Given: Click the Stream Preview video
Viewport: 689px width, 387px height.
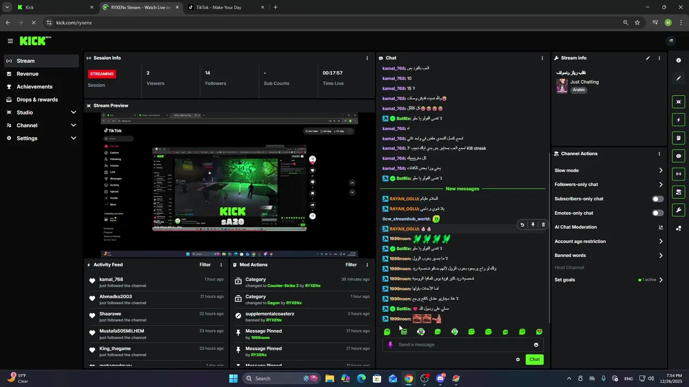Looking at the screenshot, I should coord(230,185).
